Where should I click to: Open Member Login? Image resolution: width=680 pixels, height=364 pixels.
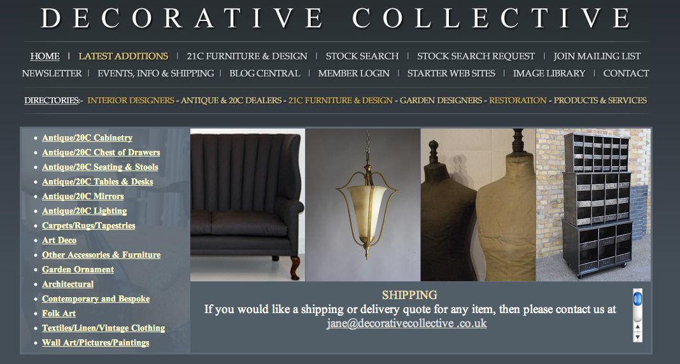(354, 74)
